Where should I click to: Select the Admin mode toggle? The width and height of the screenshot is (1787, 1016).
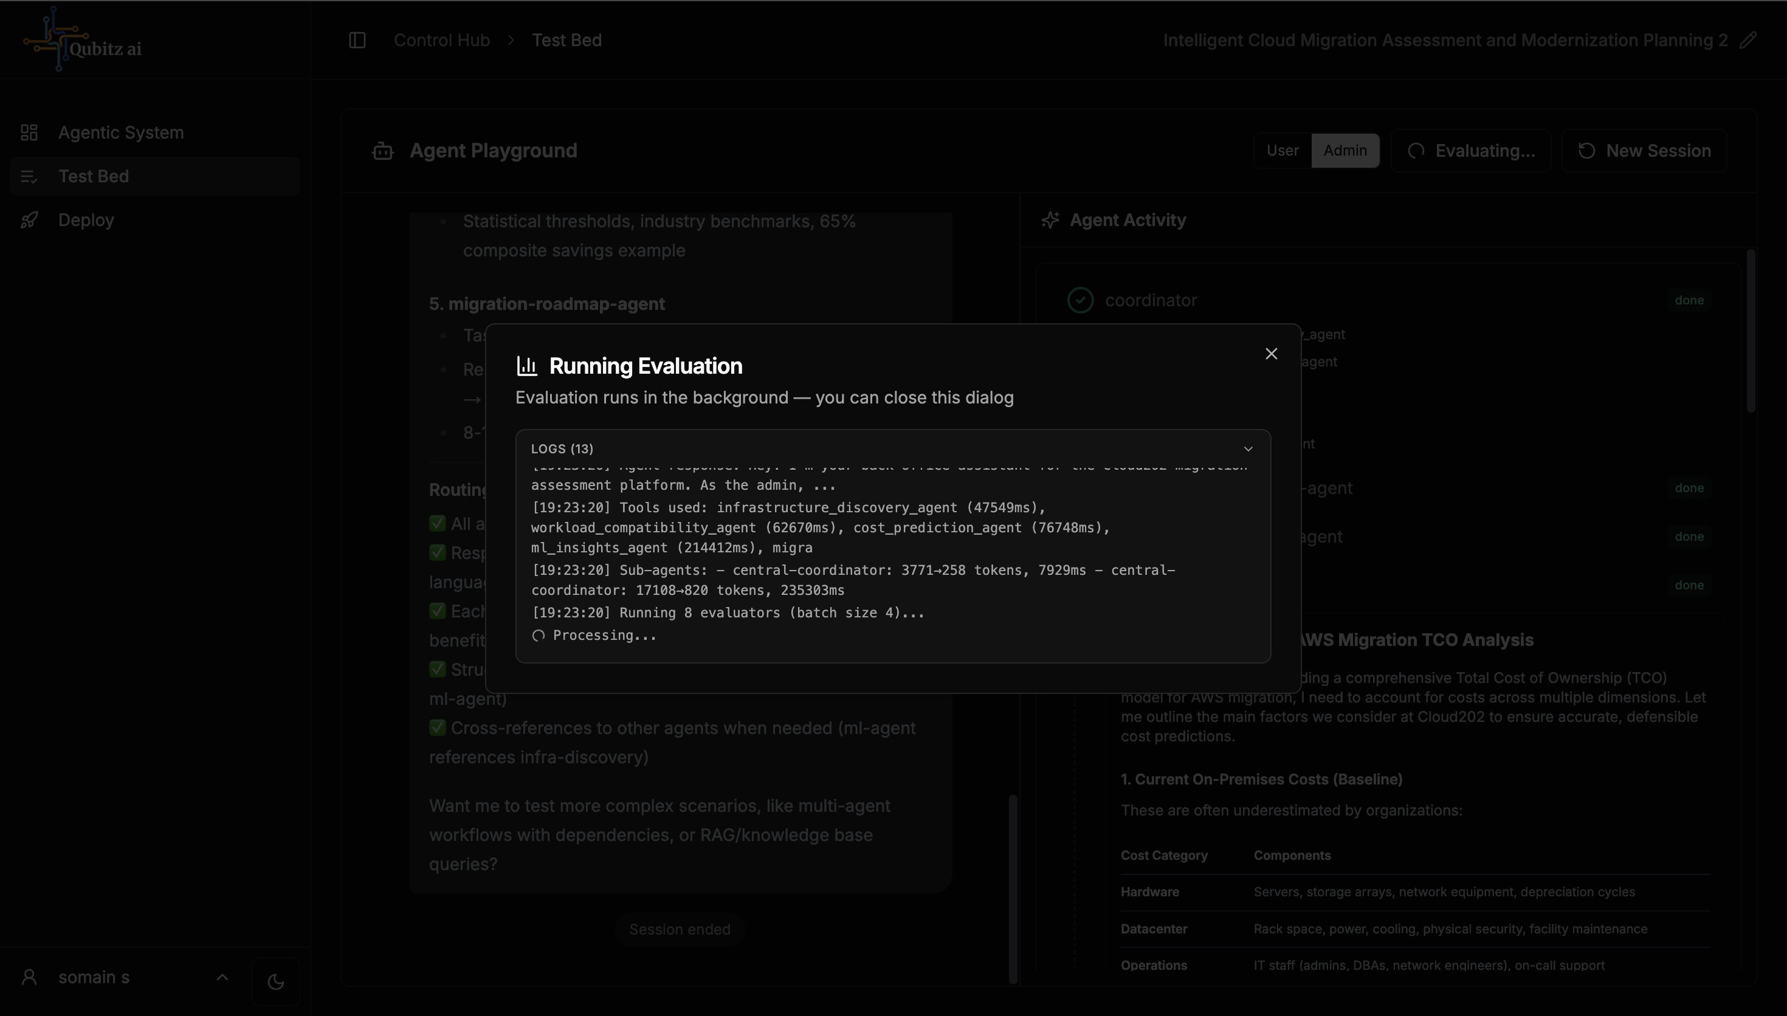[1345, 151]
